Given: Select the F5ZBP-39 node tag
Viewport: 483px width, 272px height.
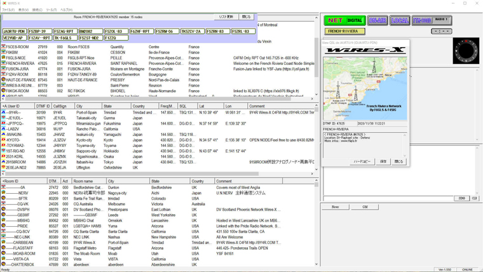Looking at the screenshot, I should click(40, 31).
